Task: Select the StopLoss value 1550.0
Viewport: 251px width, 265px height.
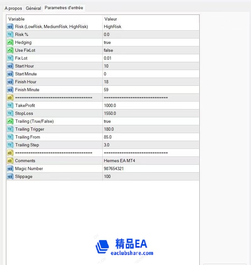Action: (151, 113)
